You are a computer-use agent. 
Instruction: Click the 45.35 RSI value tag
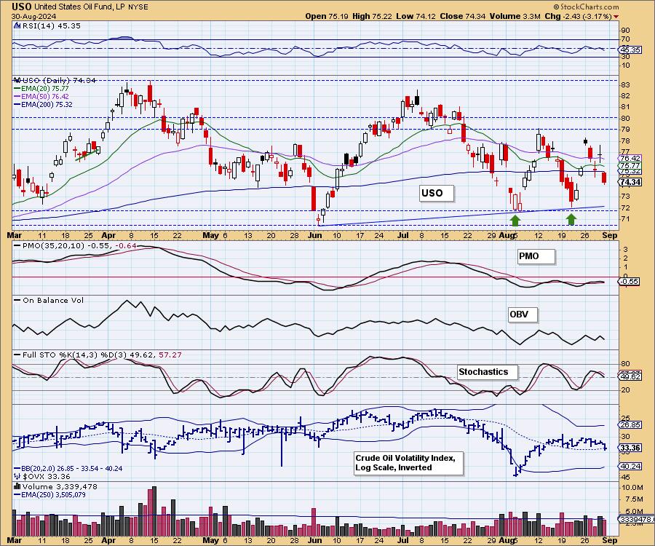click(630, 50)
